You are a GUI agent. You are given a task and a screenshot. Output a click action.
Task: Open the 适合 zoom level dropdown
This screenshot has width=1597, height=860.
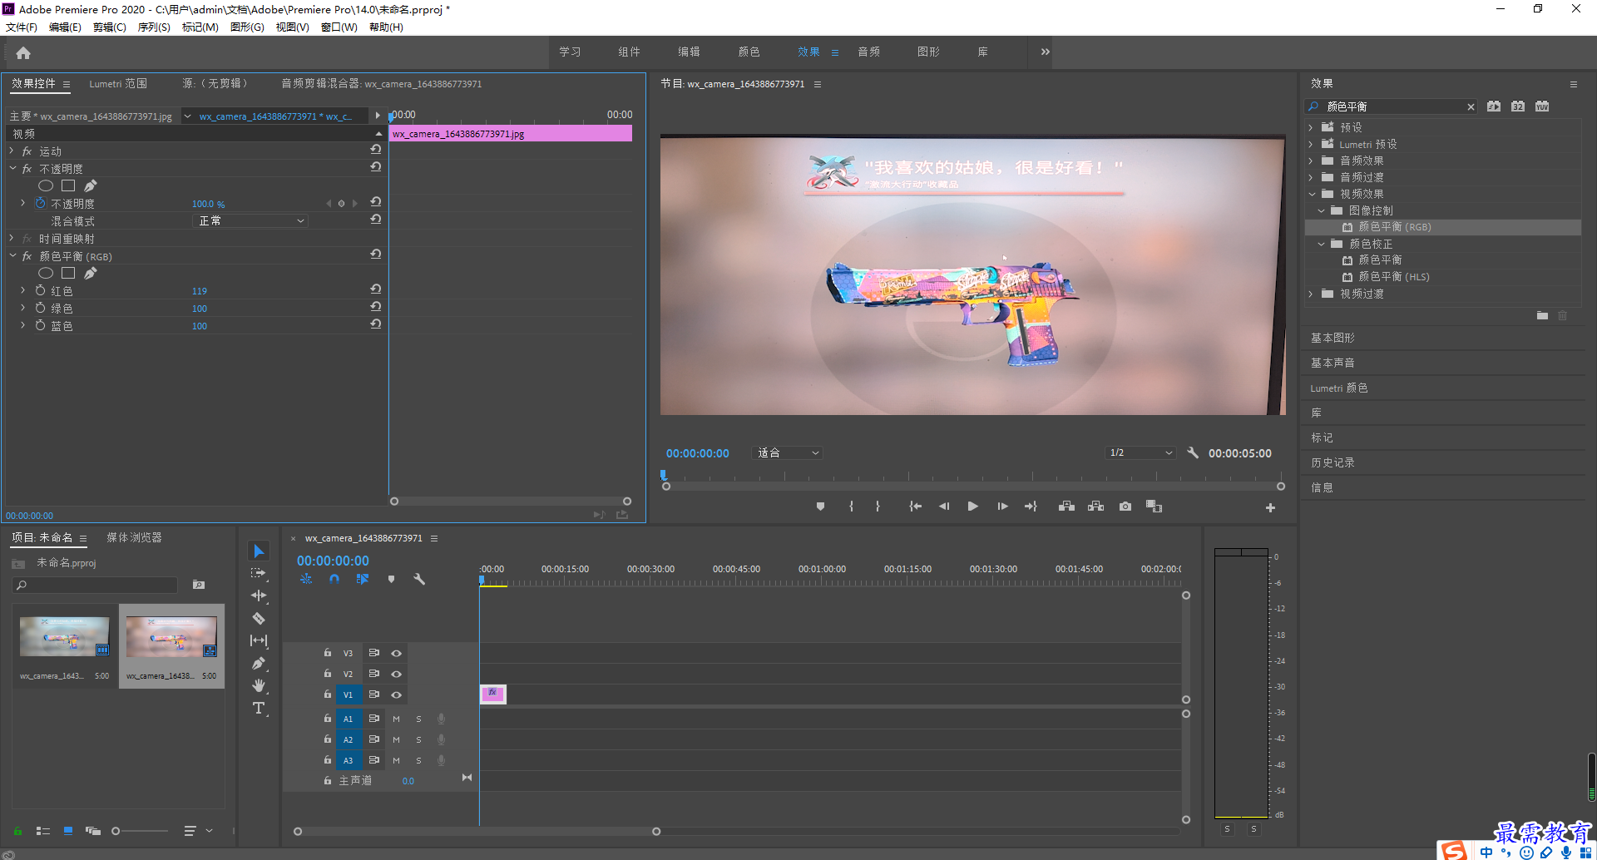(x=787, y=452)
